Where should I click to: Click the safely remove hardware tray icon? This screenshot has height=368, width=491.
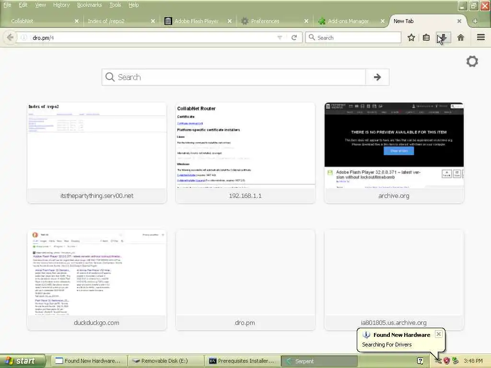point(455,361)
